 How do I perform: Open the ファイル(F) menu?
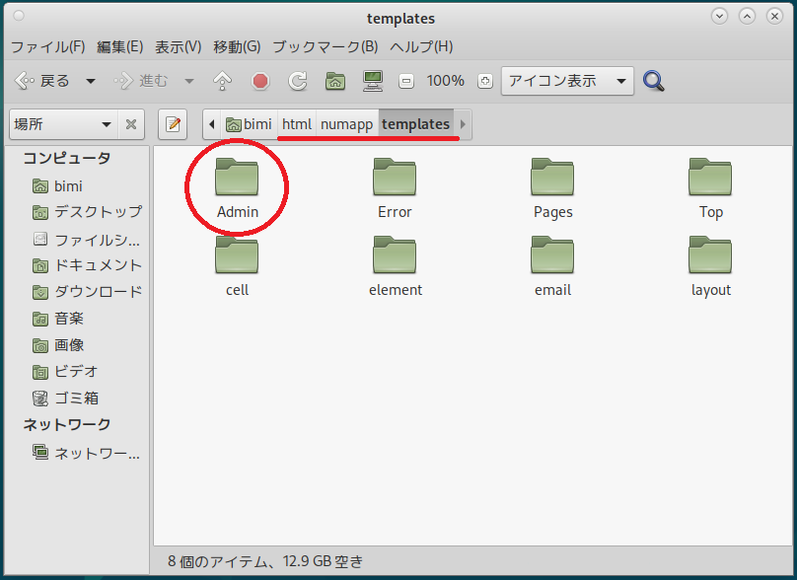point(47,46)
